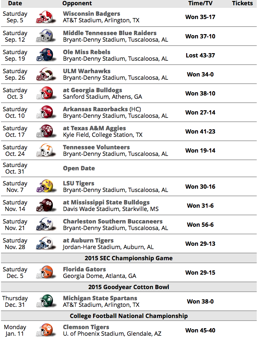Click the Tennessee Volunteers helmet icon
Screen dimensions: 257x338
coord(46,150)
